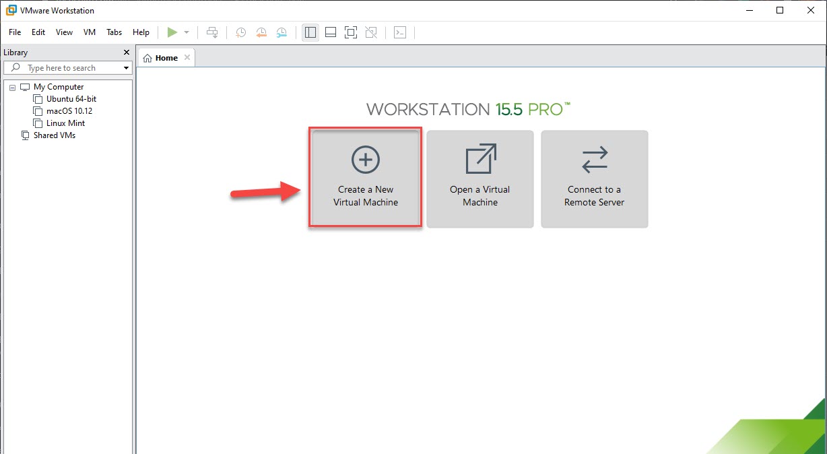The image size is (827, 454).
Task: Click the green Power On play icon
Action: point(172,32)
